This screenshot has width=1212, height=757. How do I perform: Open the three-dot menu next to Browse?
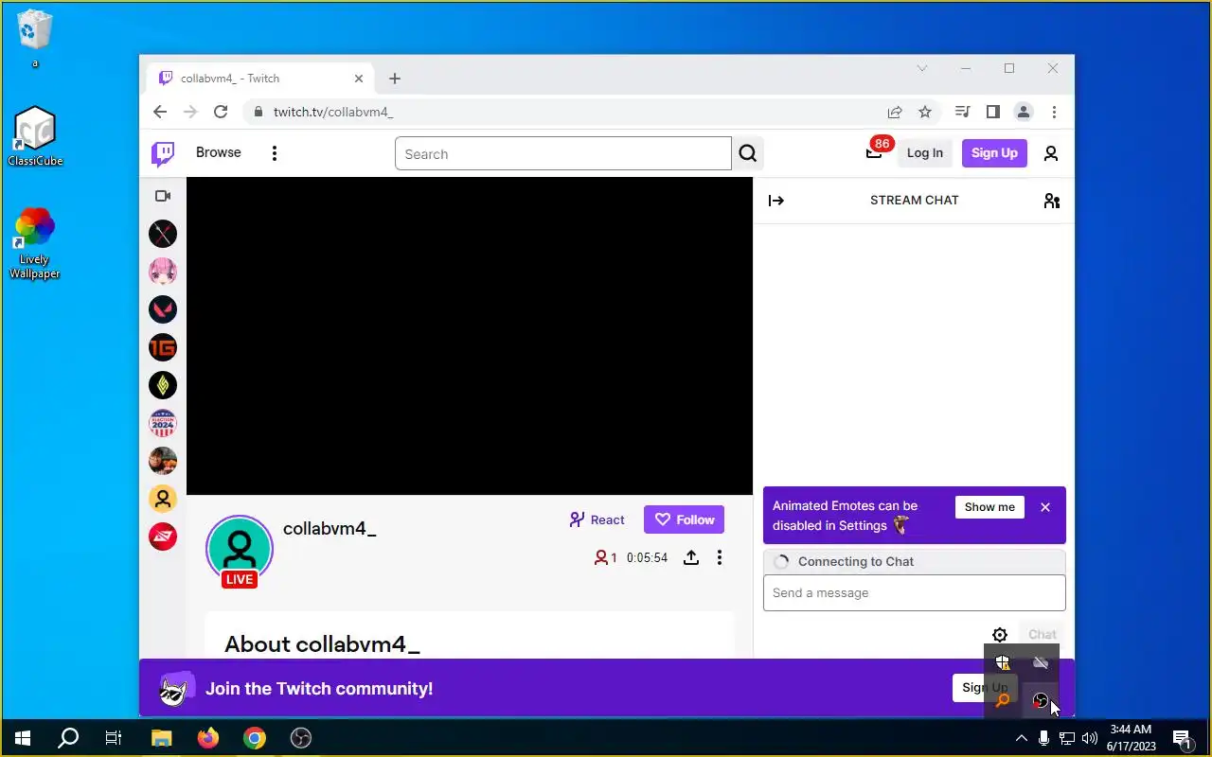(x=275, y=153)
